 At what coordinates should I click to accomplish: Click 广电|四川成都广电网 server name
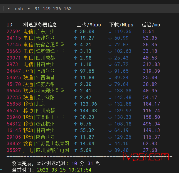click(46, 150)
